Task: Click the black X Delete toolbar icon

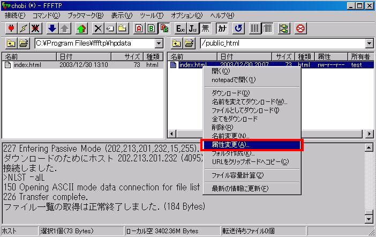Action: pyautogui.click(x=99, y=28)
